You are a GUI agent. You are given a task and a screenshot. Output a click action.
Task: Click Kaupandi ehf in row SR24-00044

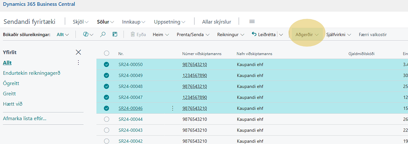point(250,119)
